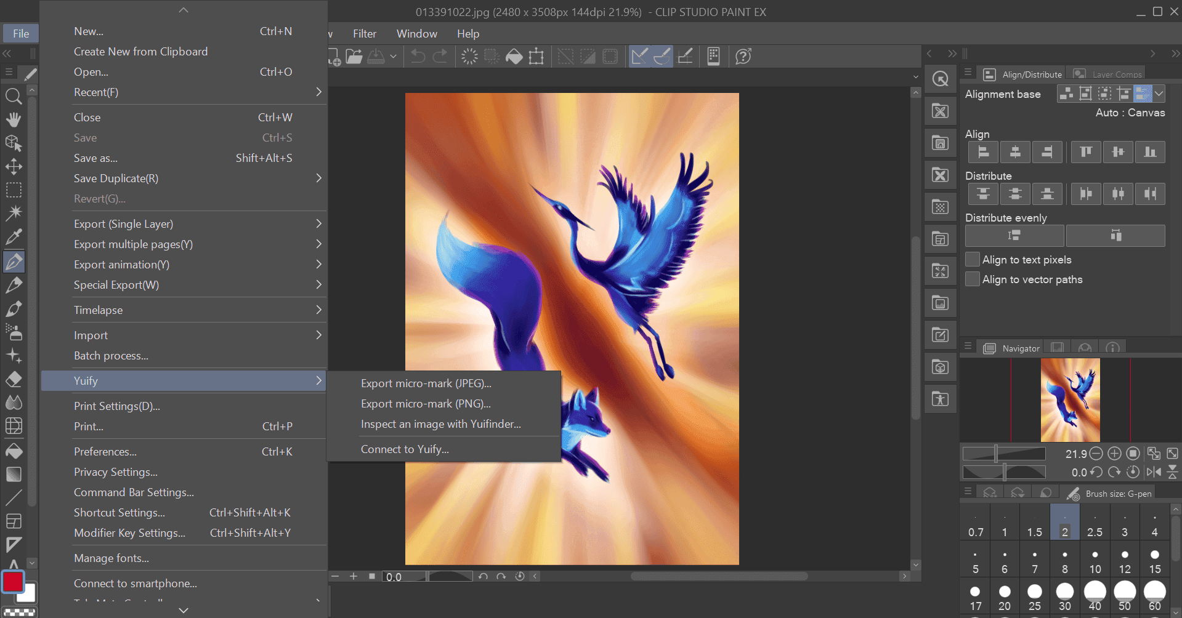
Task: Click Align top edges icon
Action: click(1086, 152)
